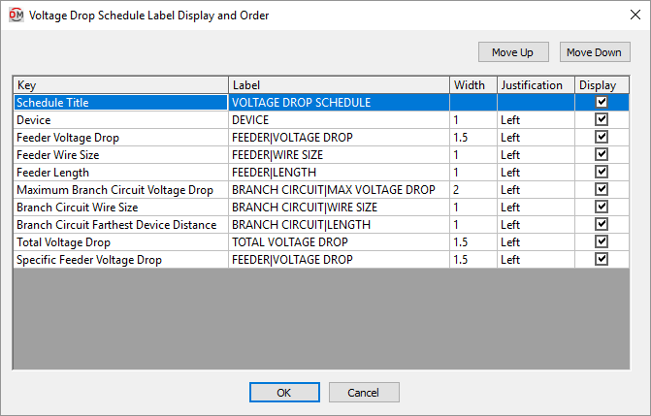Click the BRANCH CIRCUIT|MAX VOLTAGE DROP label cell
Viewport: 651px width, 416px height.
pyautogui.click(x=339, y=190)
